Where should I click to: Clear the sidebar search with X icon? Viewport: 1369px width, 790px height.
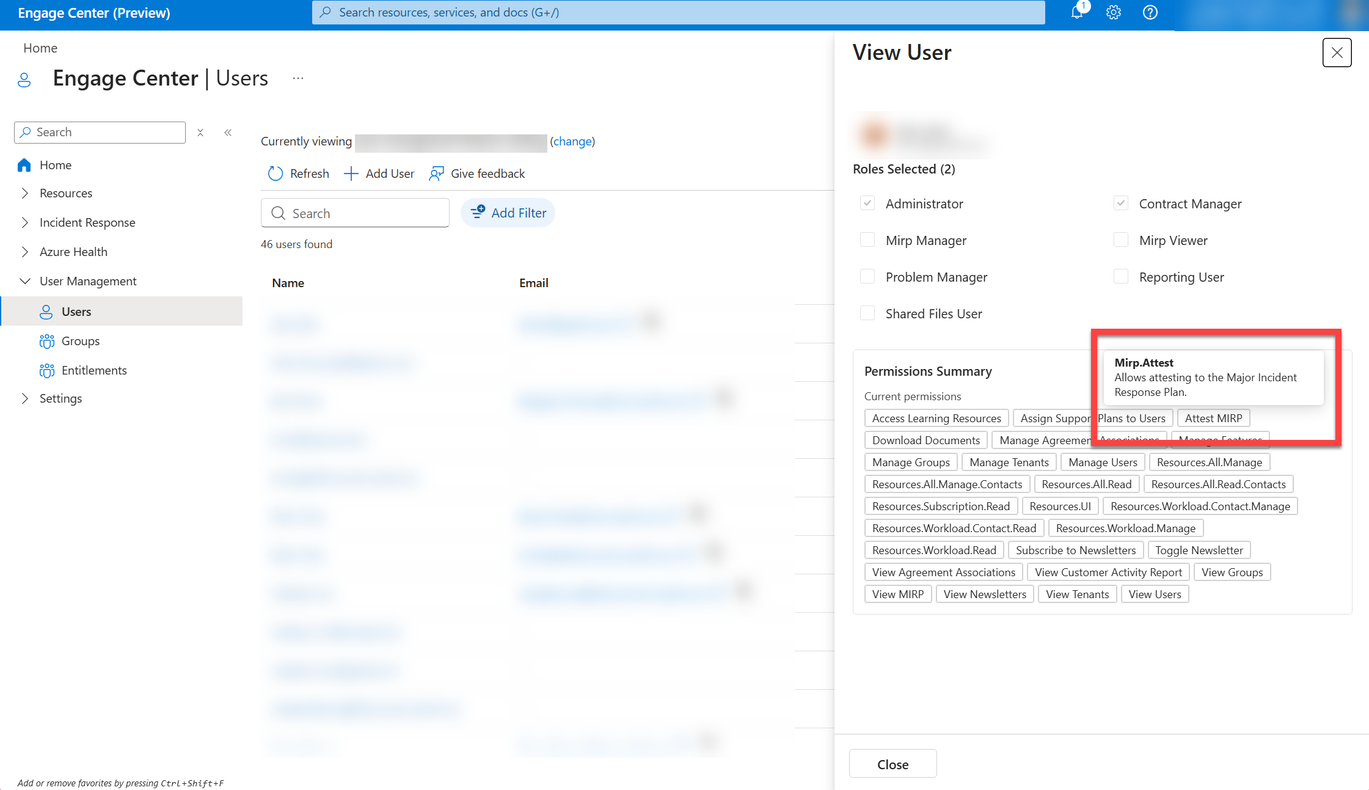click(200, 133)
